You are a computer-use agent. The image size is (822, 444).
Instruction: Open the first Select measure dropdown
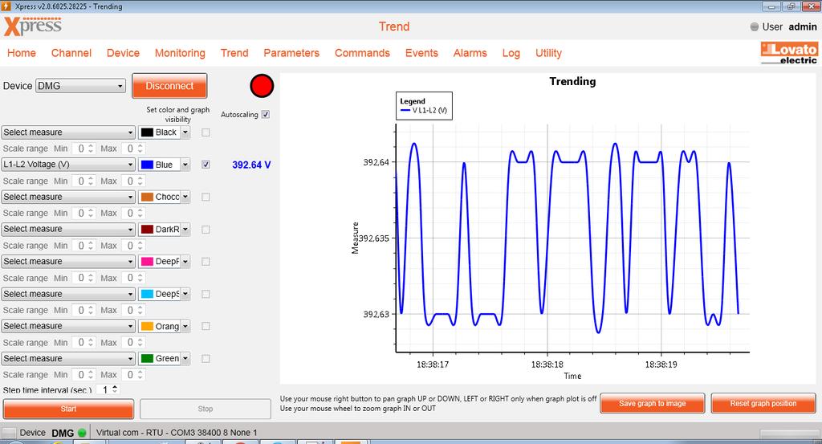point(68,132)
